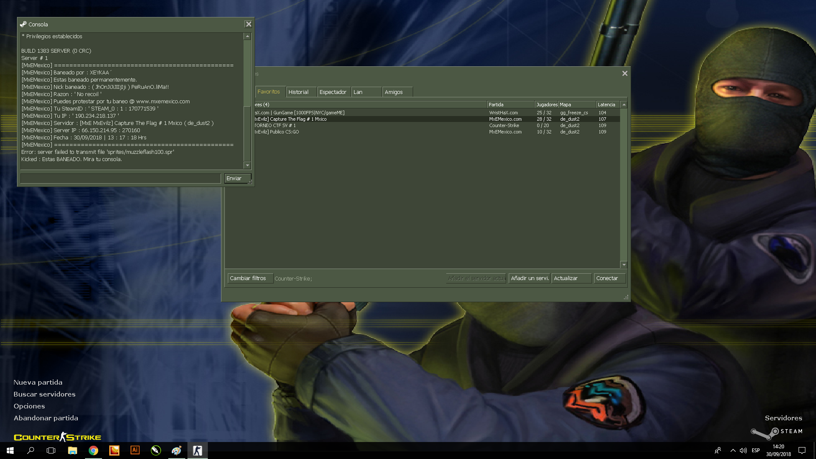Viewport: 816px width, 459px height.
Task: Click the console scrollbar down arrow
Action: point(247,165)
